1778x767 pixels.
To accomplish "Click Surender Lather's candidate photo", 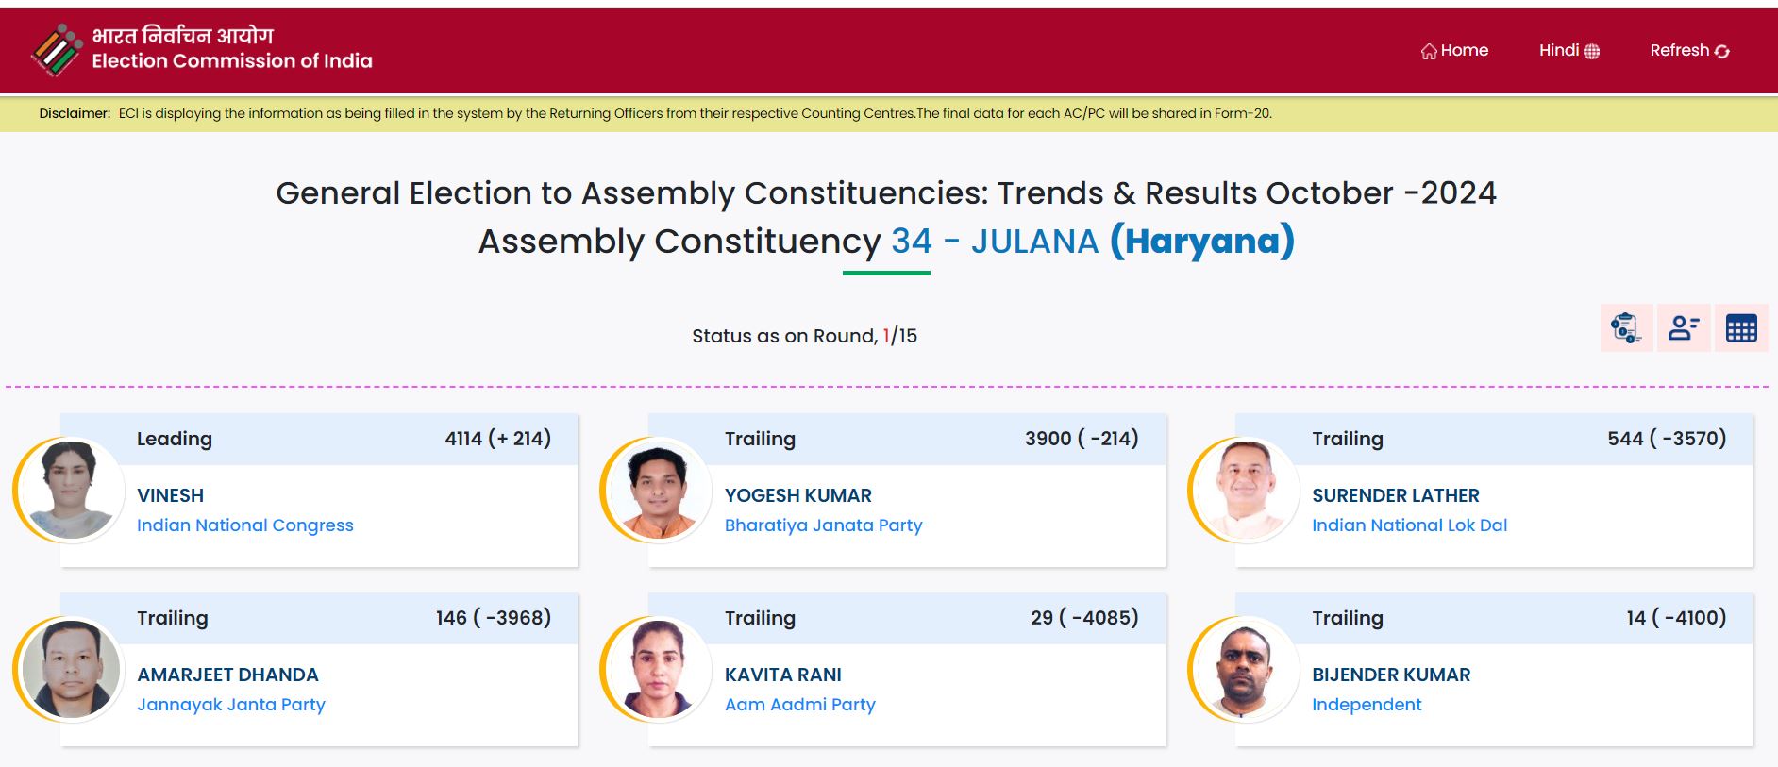I will pos(1246,490).
